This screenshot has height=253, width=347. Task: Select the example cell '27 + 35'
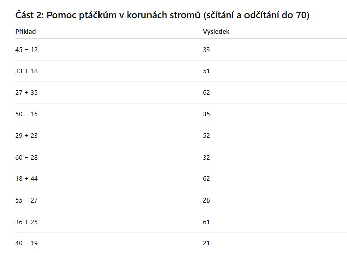pos(27,93)
